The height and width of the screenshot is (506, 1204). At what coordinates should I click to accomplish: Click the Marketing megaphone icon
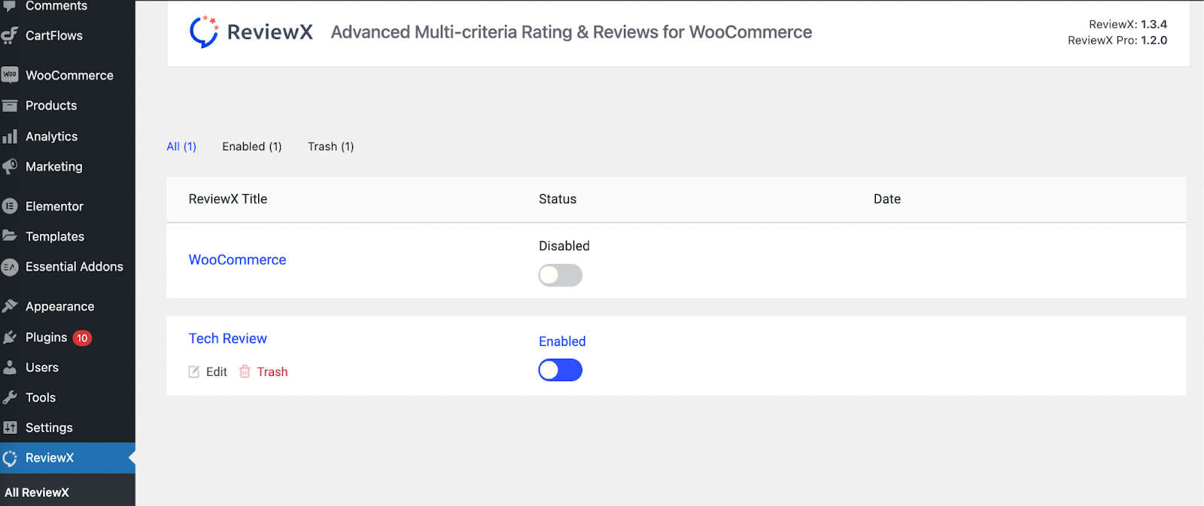[10, 166]
